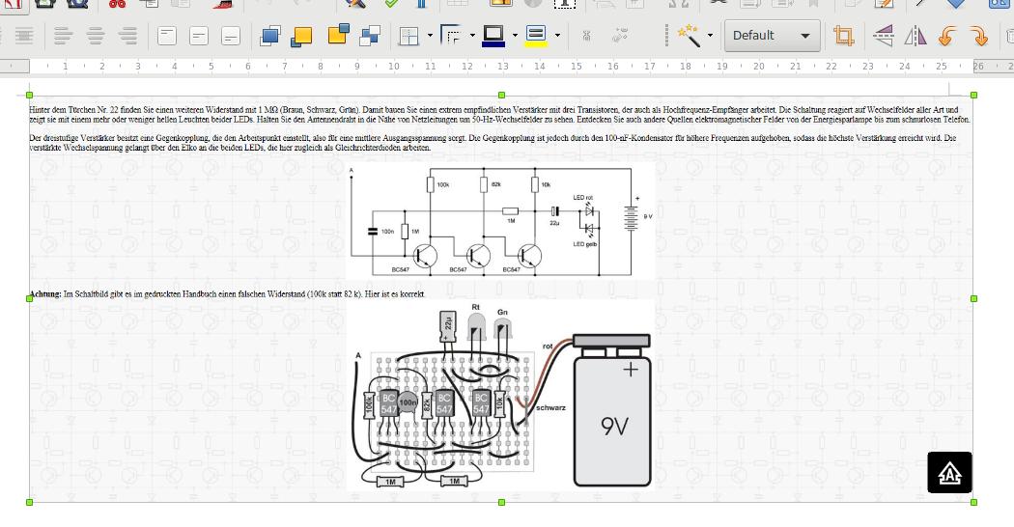Click the bottom-center green selection handle
The image size is (1014, 527).
[x=502, y=502]
